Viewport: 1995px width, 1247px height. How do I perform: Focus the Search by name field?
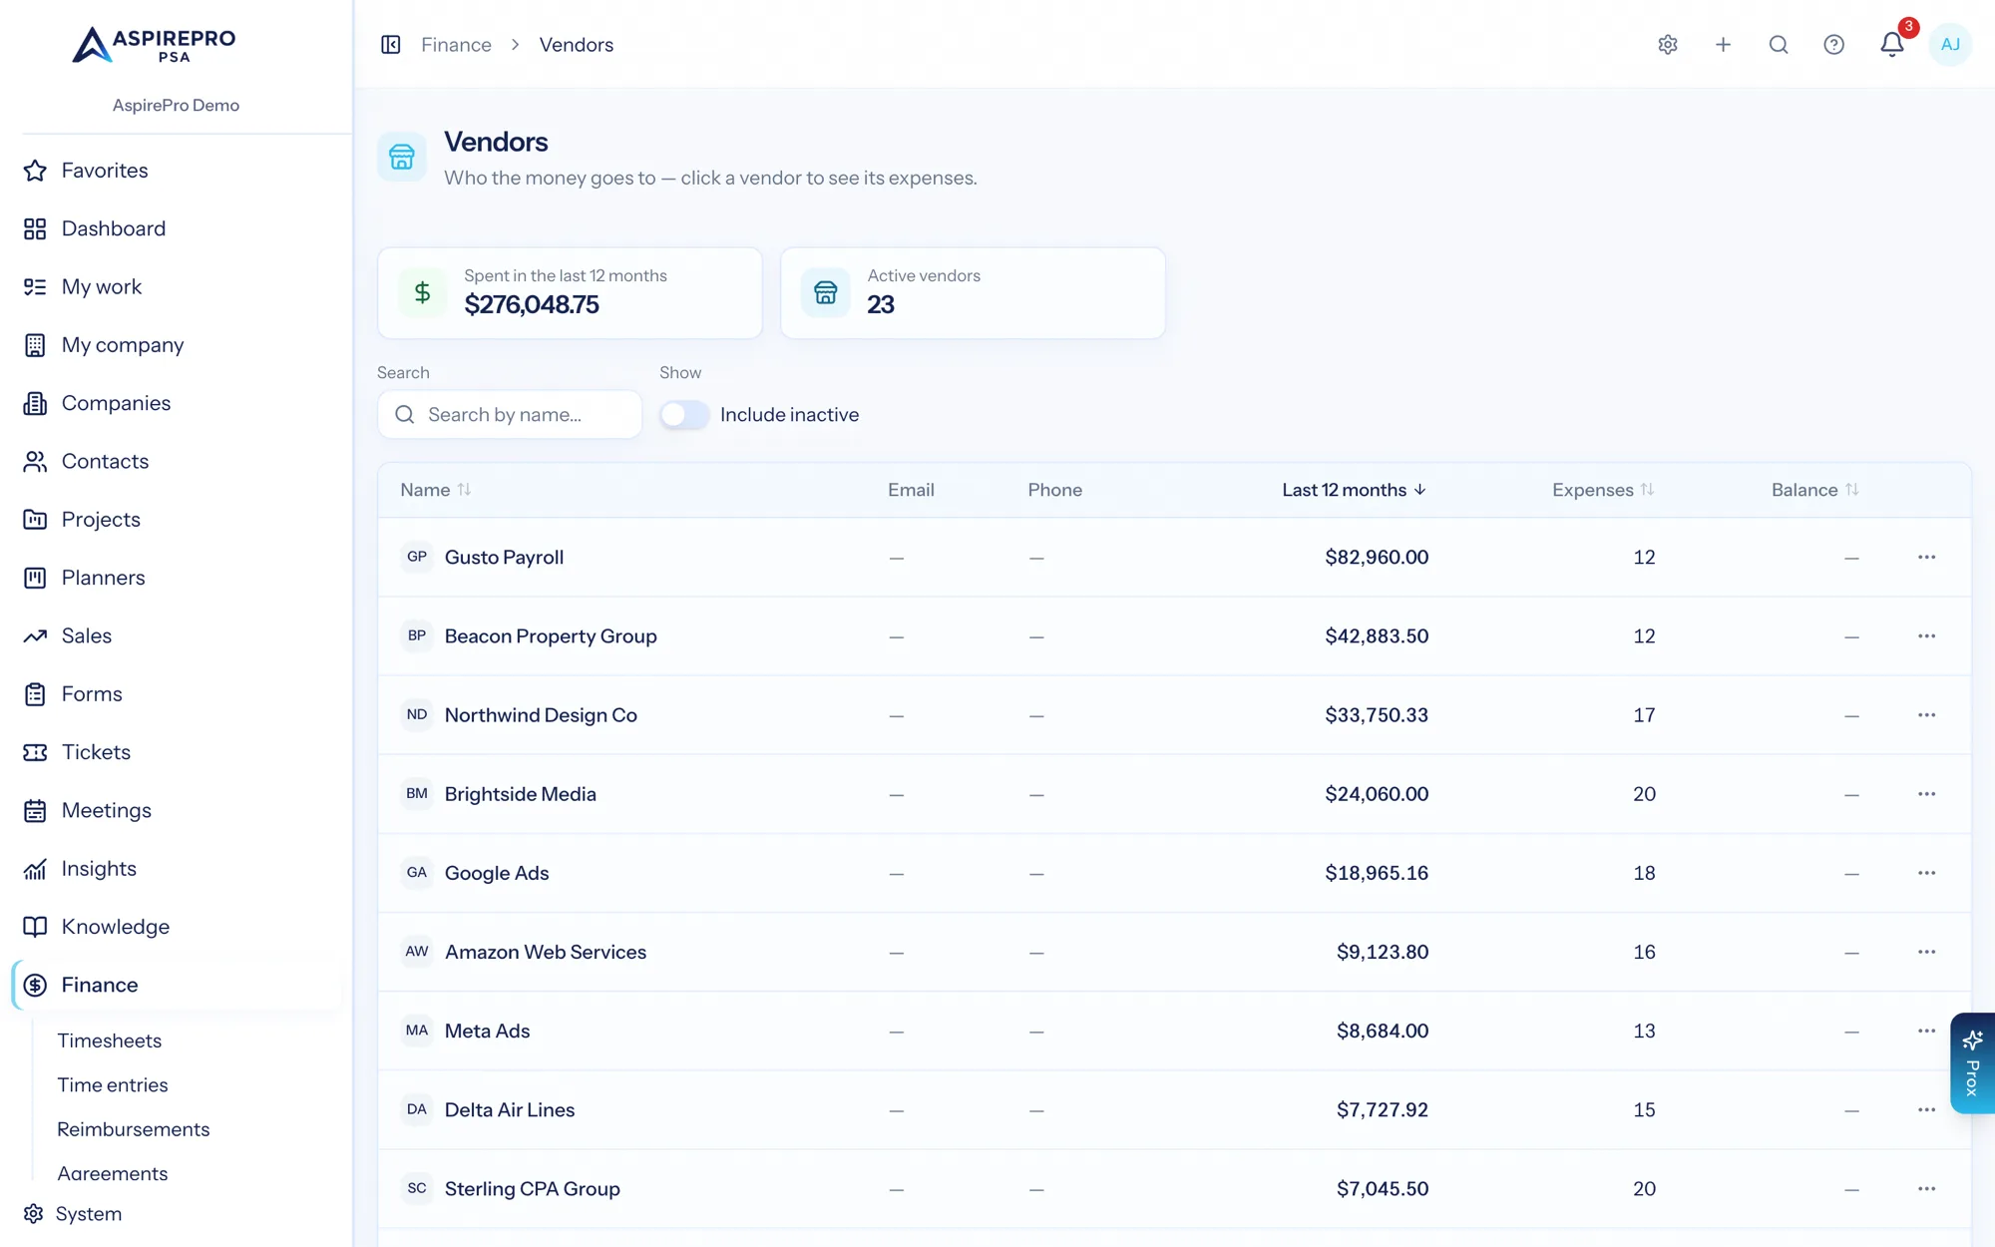click(x=510, y=415)
